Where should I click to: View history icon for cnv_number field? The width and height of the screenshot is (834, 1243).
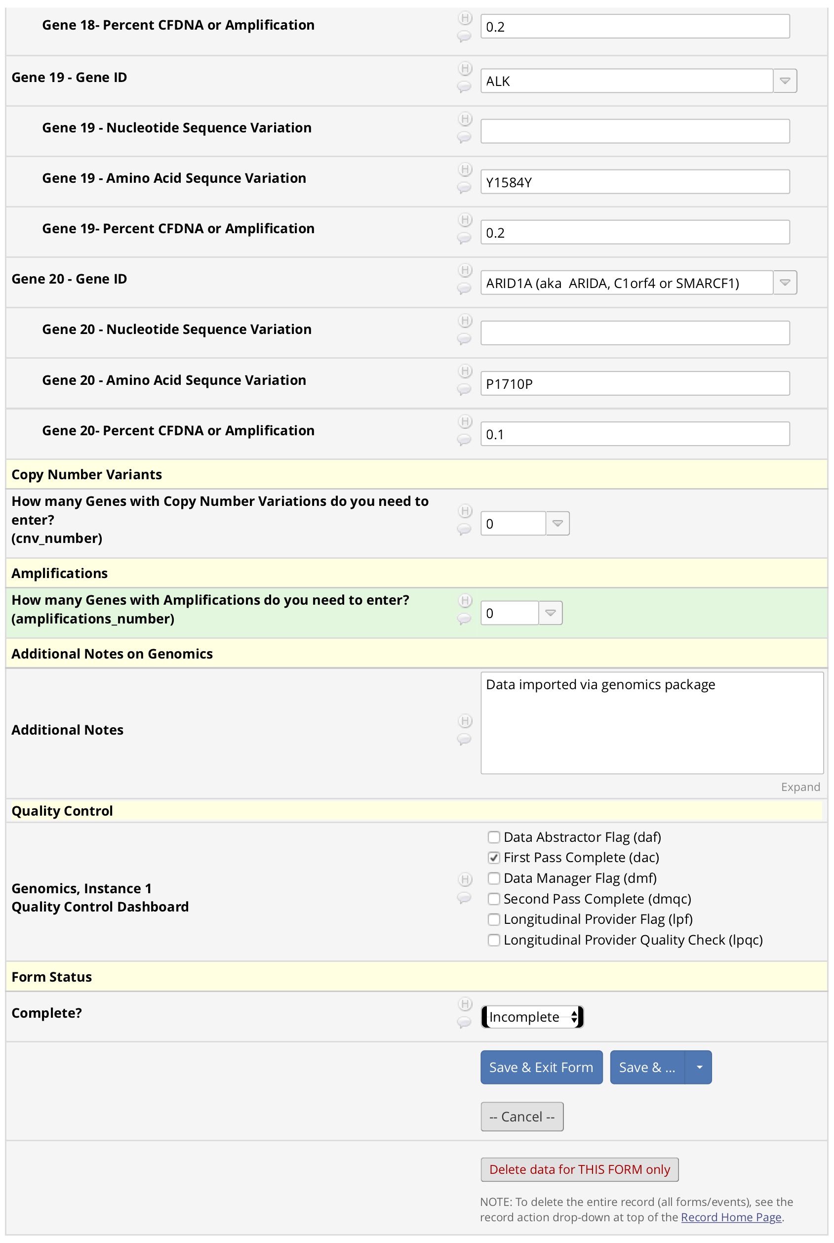(x=465, y=511)
